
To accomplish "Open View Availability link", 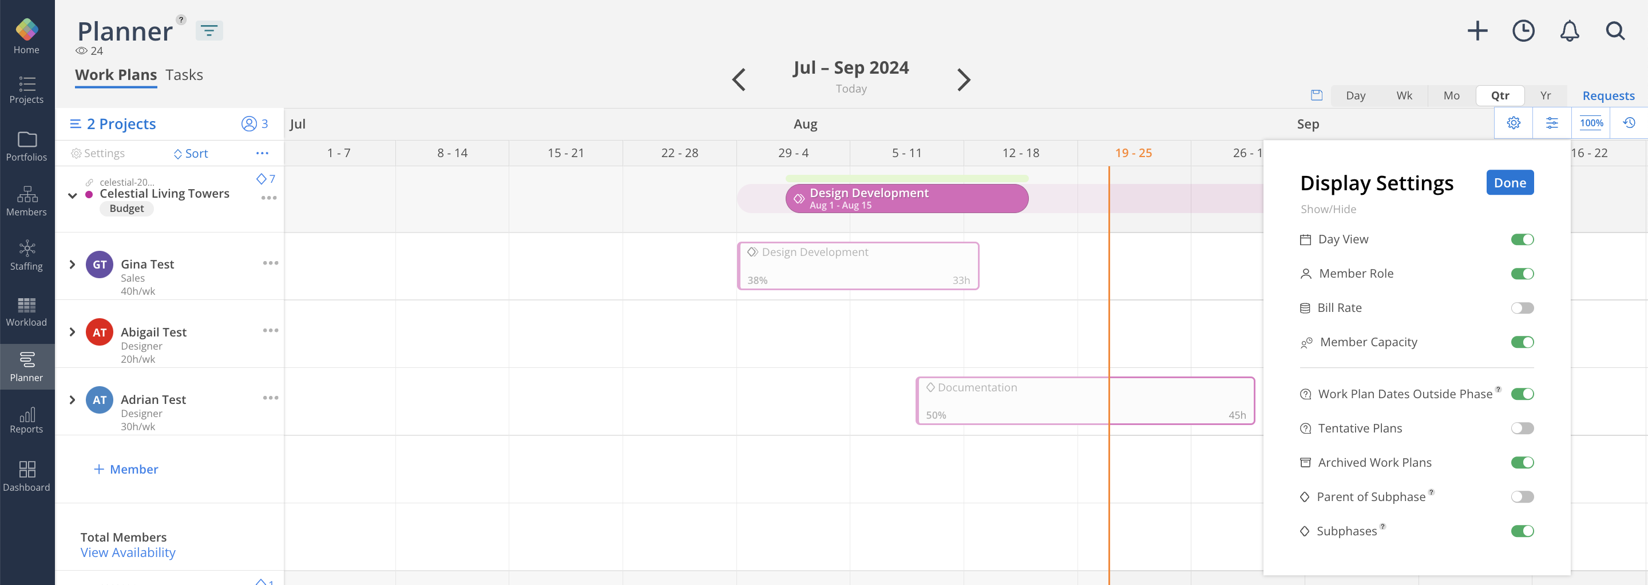I will 127,552.
